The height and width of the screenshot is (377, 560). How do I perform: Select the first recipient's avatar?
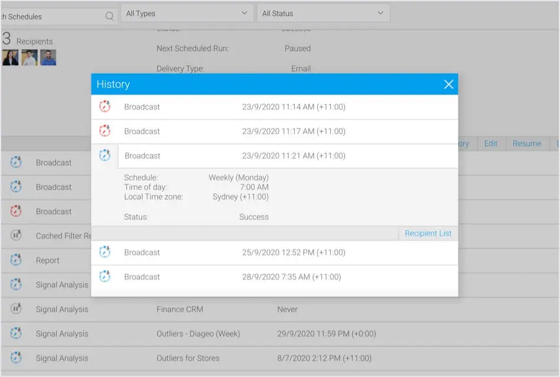(x=11, y=58)
